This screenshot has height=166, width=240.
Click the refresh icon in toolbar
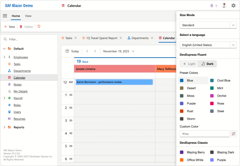(39, 27)
